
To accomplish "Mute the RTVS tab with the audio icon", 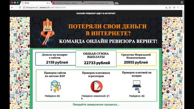I will (x=48, y=3).
